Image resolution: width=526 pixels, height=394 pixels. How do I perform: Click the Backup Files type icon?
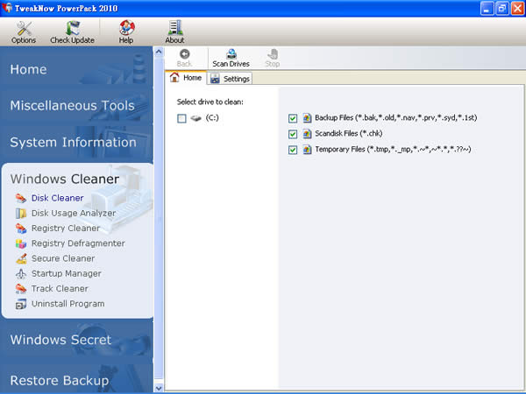pyautogui.click(x=307, y=118)
